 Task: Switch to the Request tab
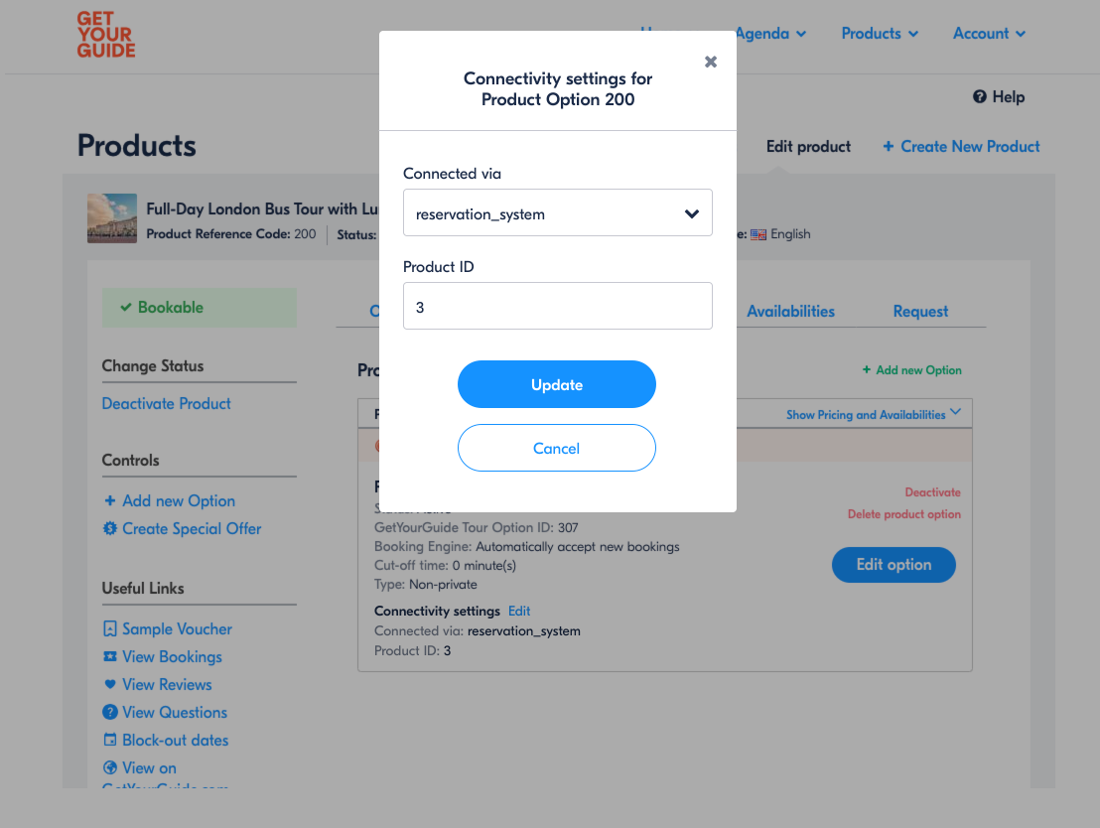[920, 312]
